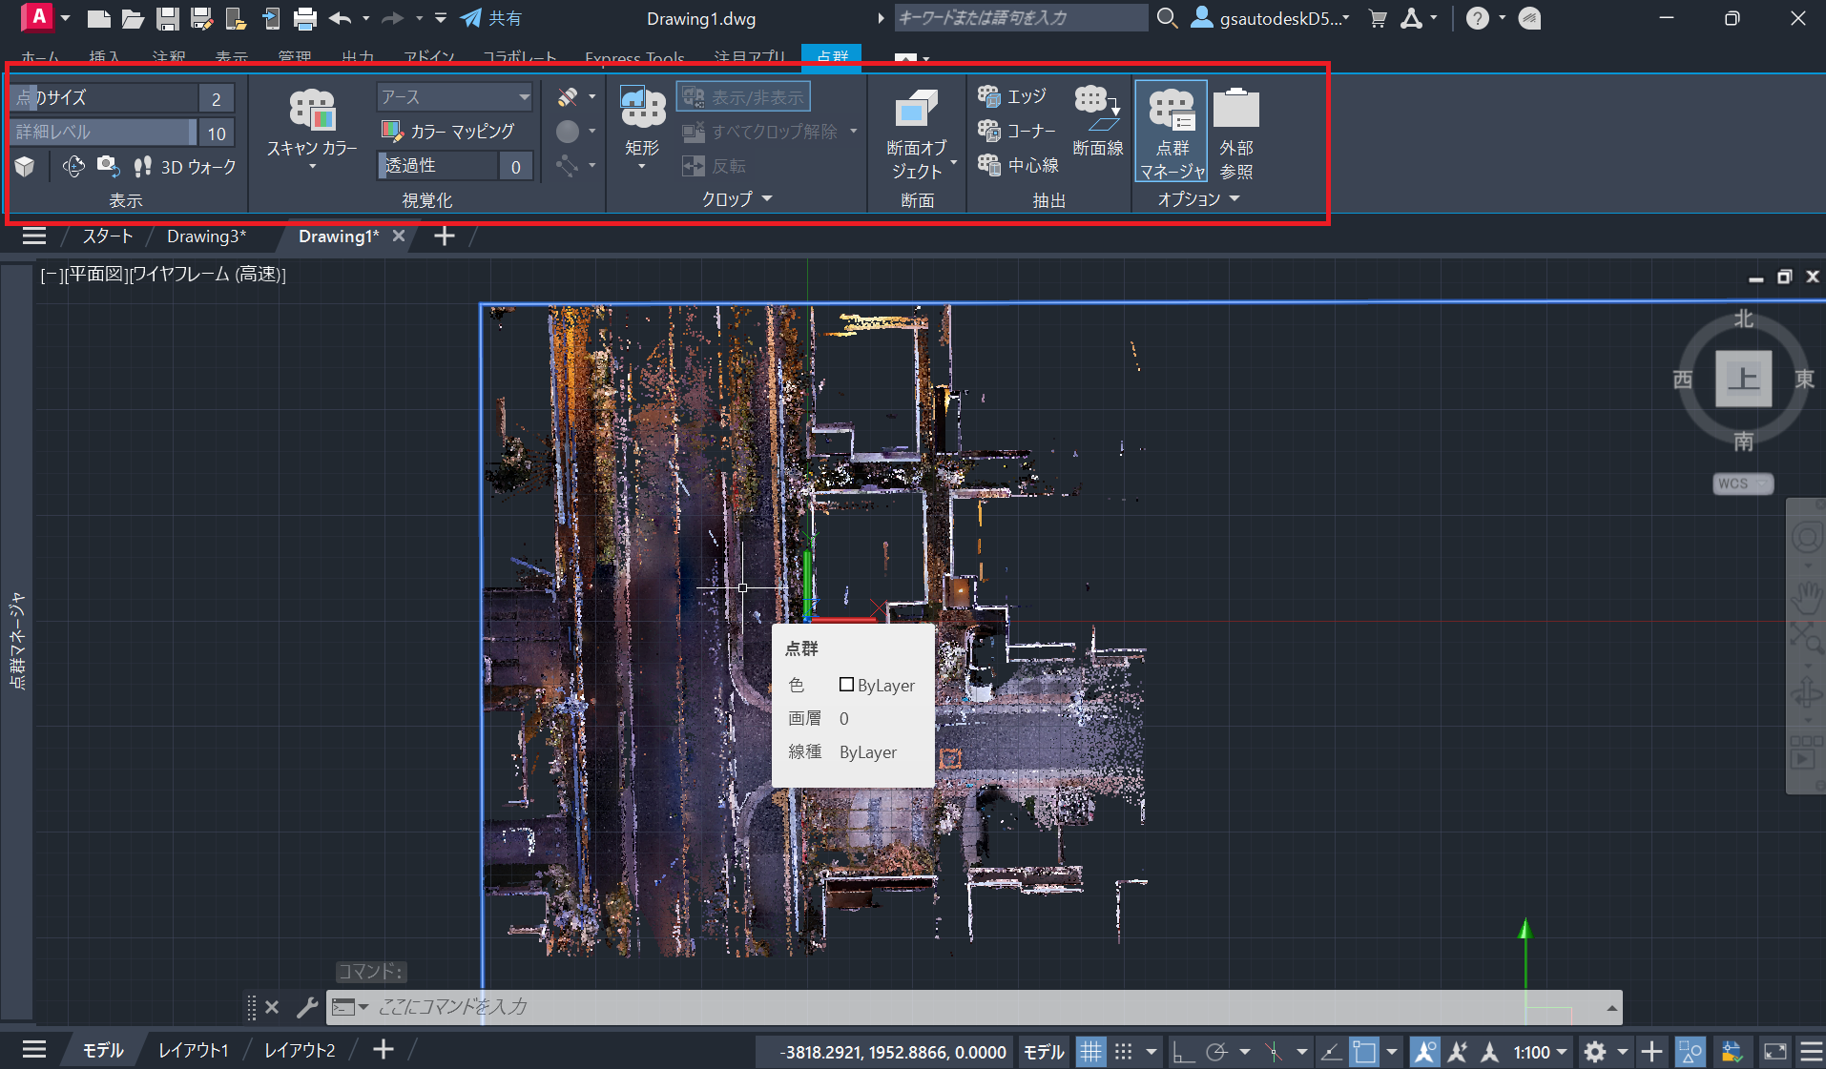The image size is (1826, 1069).
Task: Open the 点群マネージャ (Point Cloud Manager) tool
Action: 1172,132
